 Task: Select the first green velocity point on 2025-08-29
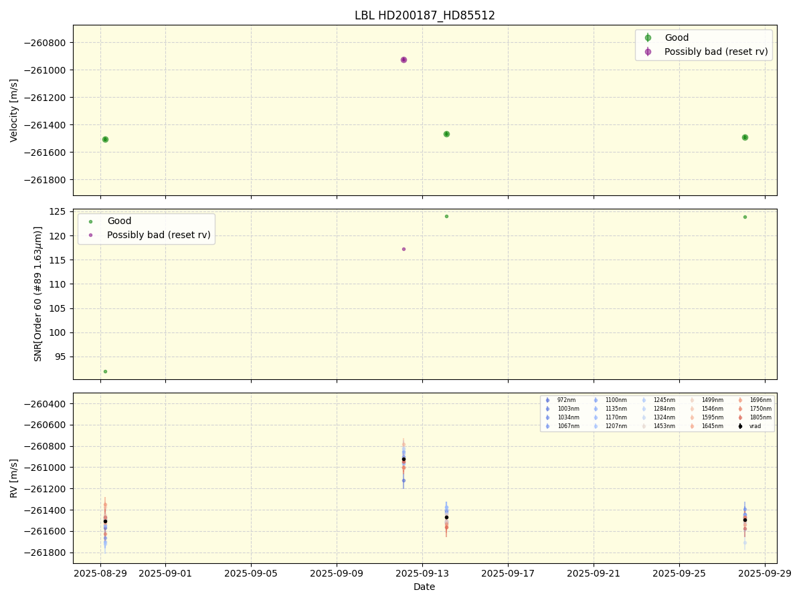coord(105,139)
